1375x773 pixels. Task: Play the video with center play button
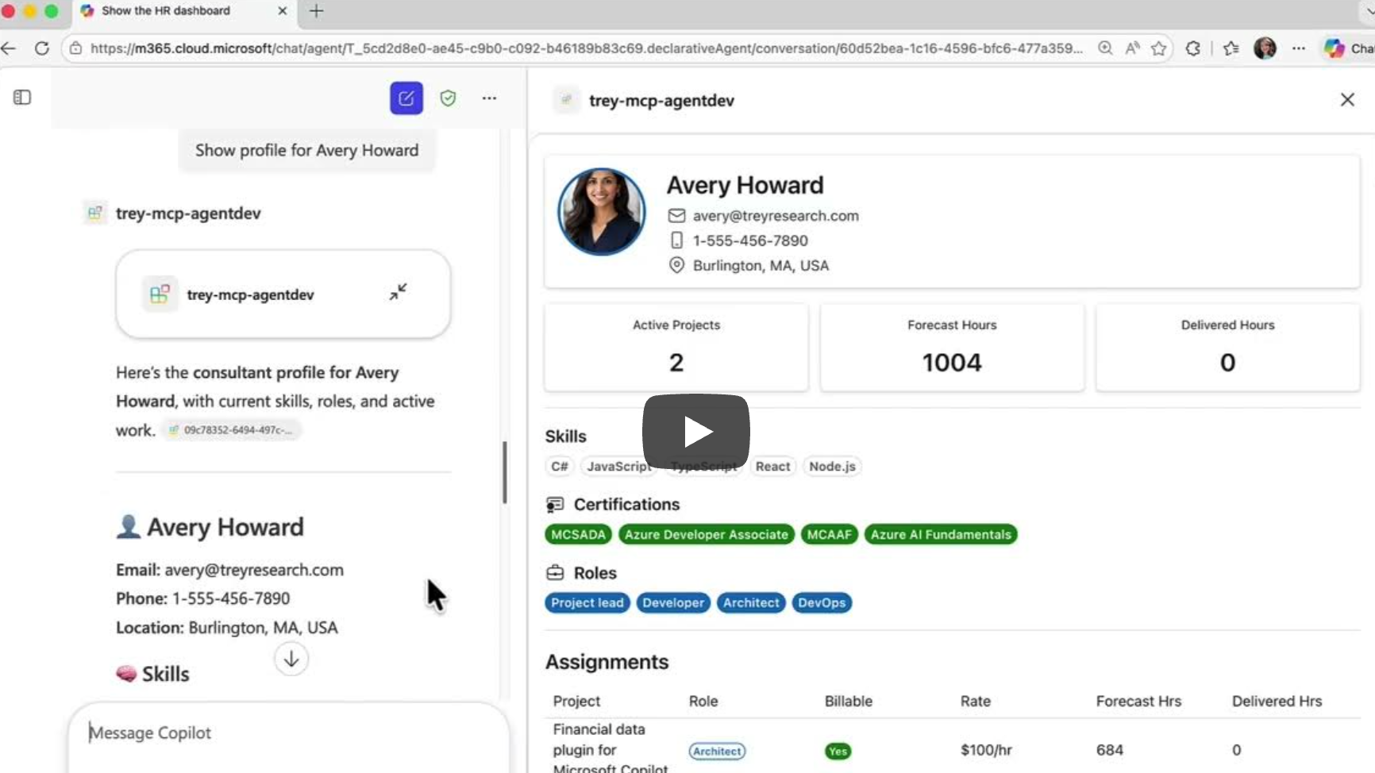[696, 432]
